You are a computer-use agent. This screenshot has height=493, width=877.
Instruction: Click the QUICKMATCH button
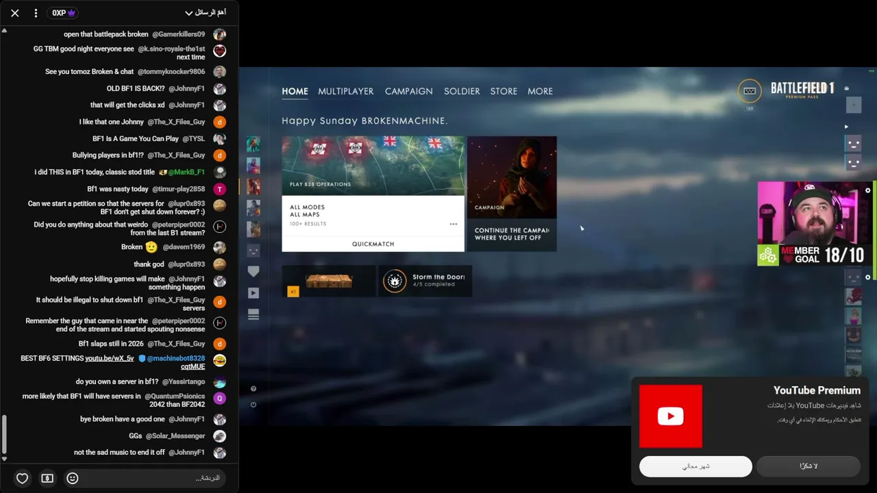click(373, 244)
